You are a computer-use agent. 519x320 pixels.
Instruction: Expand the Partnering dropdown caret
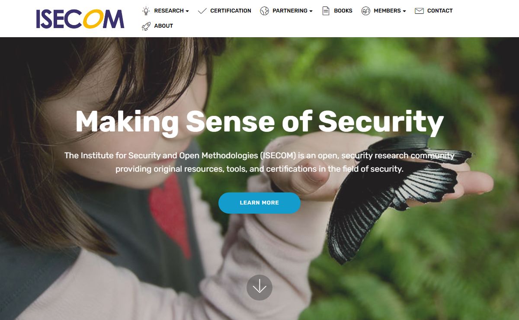[x=311, y=11]
